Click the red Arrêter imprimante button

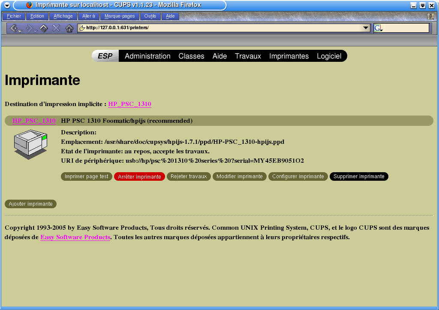[x=139, y=176]
